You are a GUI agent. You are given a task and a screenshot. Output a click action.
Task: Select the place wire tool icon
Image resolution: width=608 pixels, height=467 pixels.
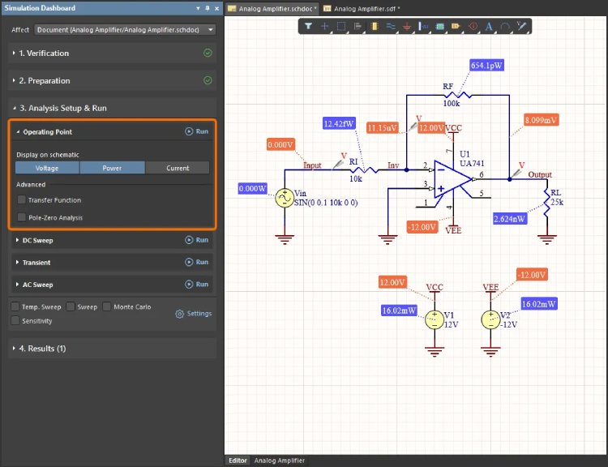click(391, 26)
